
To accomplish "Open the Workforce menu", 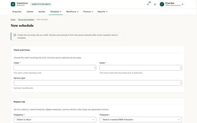I will [72, 12].
